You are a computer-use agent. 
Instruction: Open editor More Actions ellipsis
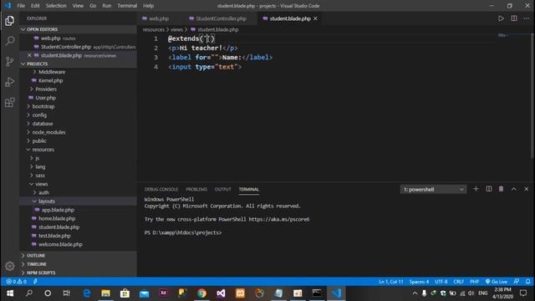[526, 18]
